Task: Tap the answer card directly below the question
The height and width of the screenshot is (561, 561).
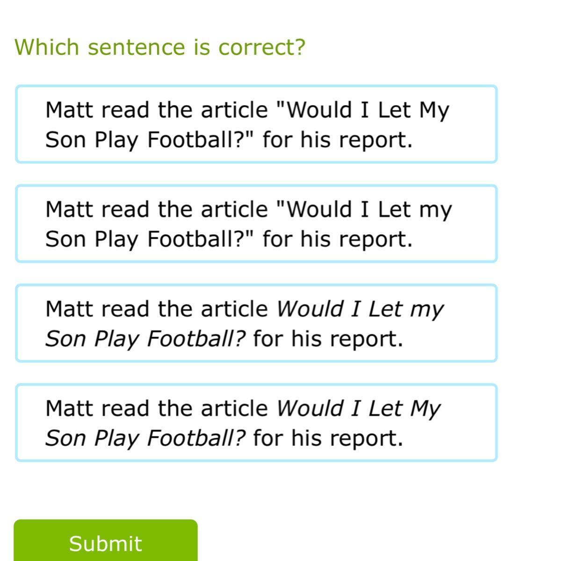Action: 256,124
